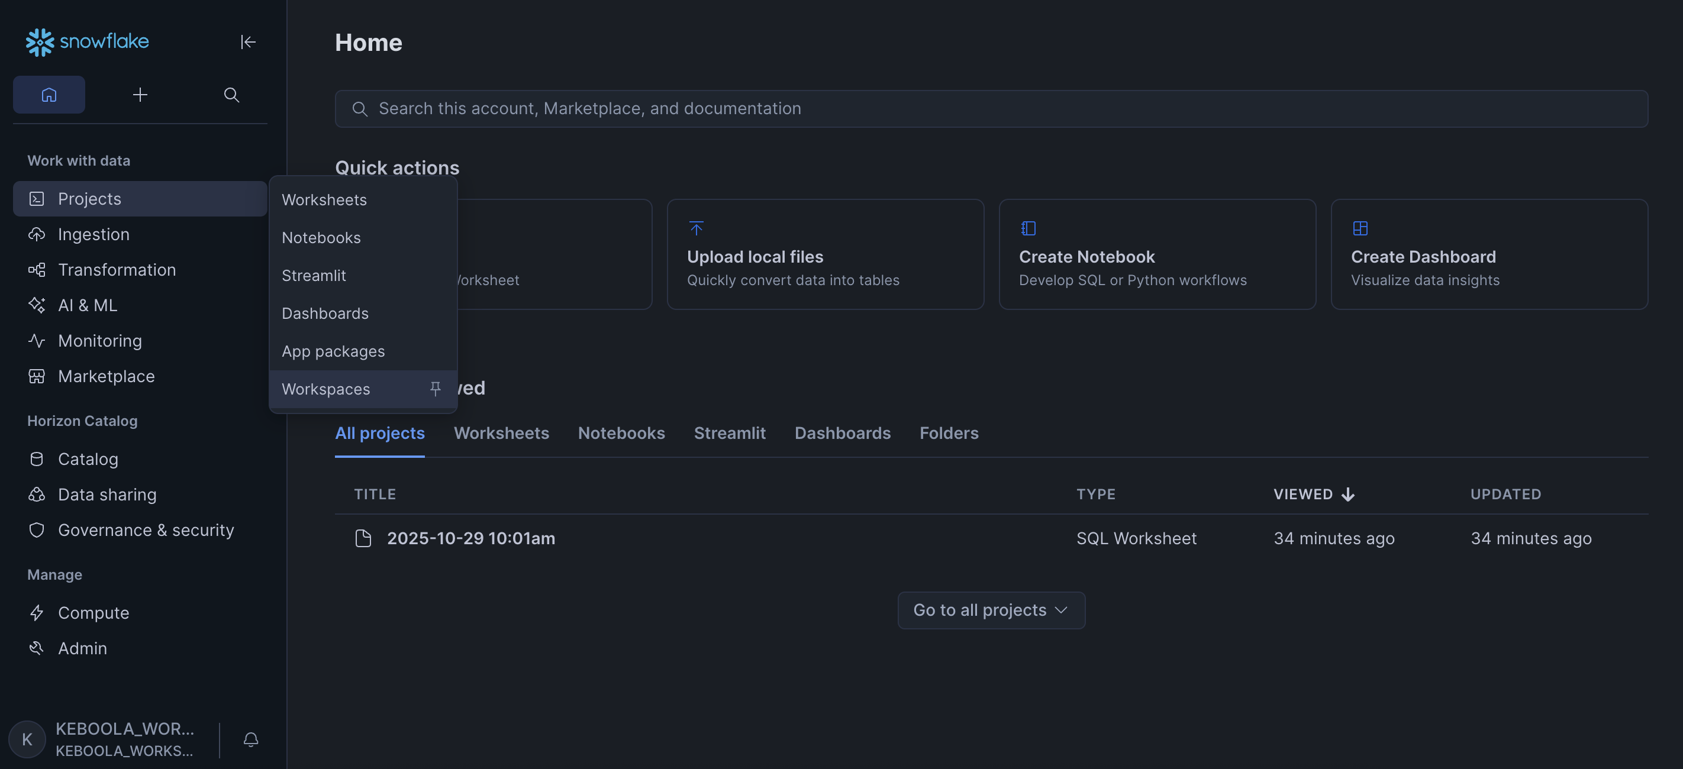Screen dimensions: 1683x769
Task: Switch to the Dashboards tab
Action: [x=842, y=433]
